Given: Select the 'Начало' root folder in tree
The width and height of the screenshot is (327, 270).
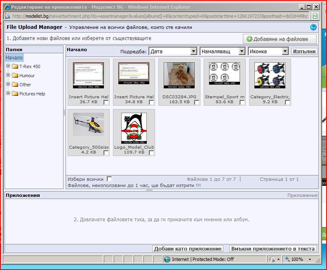Looking at the screenshot, I should [x=14, y=58].
